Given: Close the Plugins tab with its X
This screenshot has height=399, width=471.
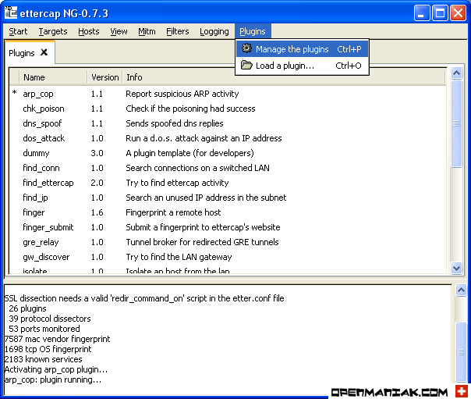Looking at the screenshot, I should point(44,52).
